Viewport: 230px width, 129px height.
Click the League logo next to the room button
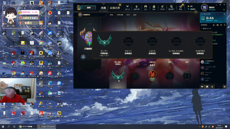click(79, 7)
